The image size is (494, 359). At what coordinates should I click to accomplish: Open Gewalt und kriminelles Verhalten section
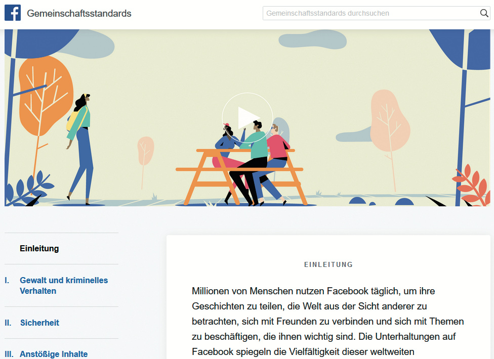point(64,285)
